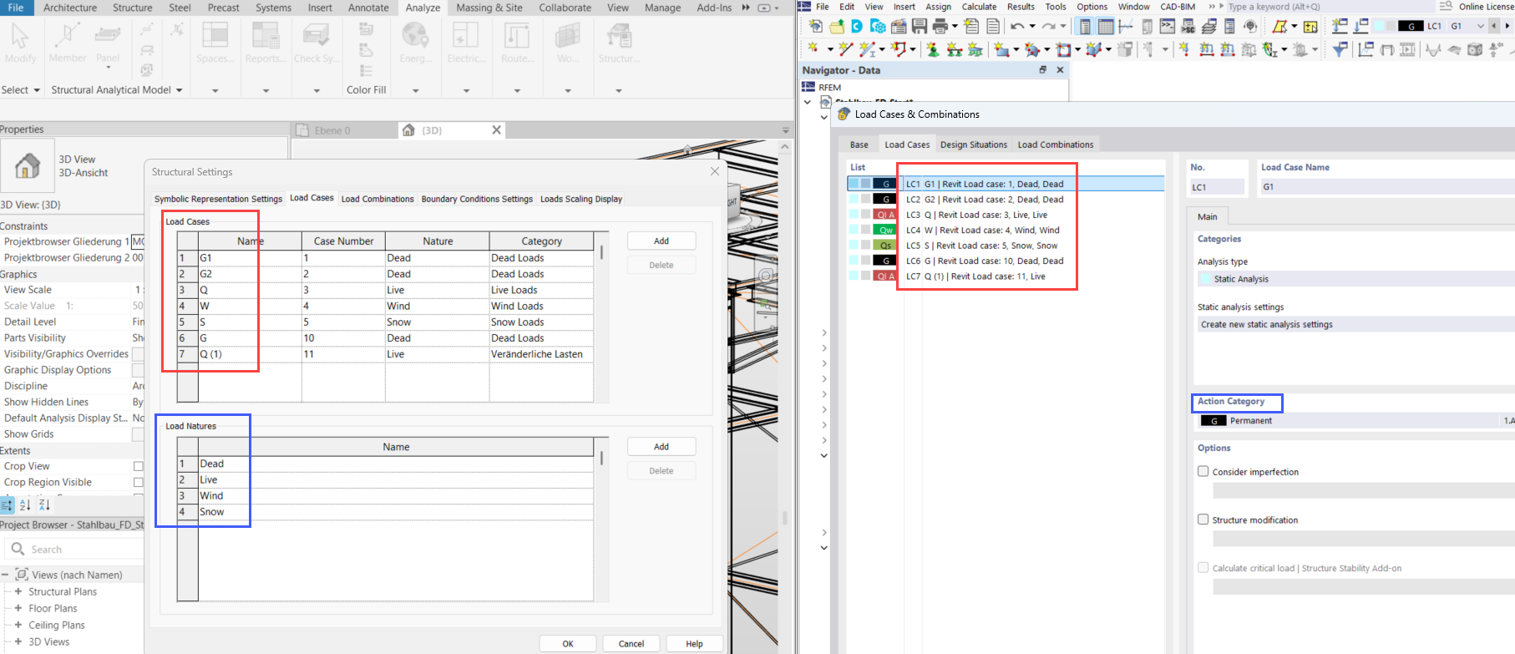Viewport: 1515px width, 654px height.
Task: Toggle Crop Region Visible checkbox
Action: (x=139, y=482)
